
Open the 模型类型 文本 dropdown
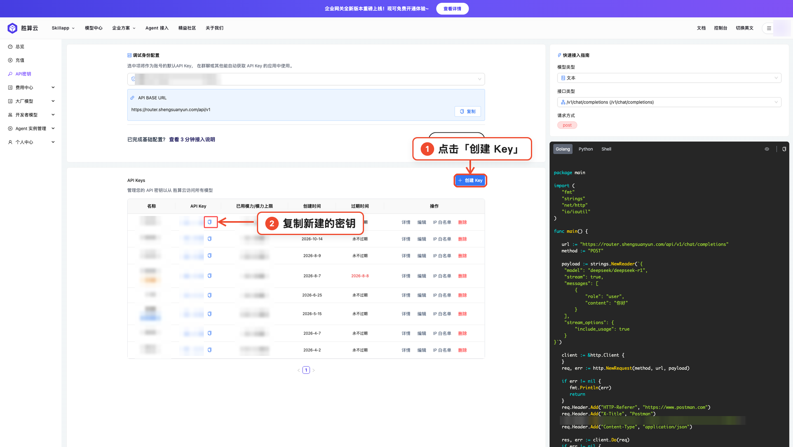(669, 78)
